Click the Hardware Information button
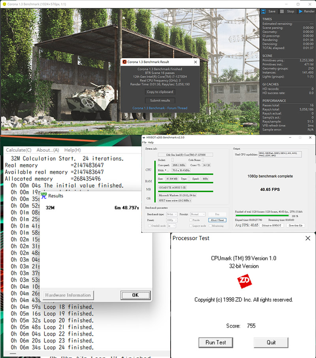The width and height of the screenshot is (316, 358). (x=68, y=295)
